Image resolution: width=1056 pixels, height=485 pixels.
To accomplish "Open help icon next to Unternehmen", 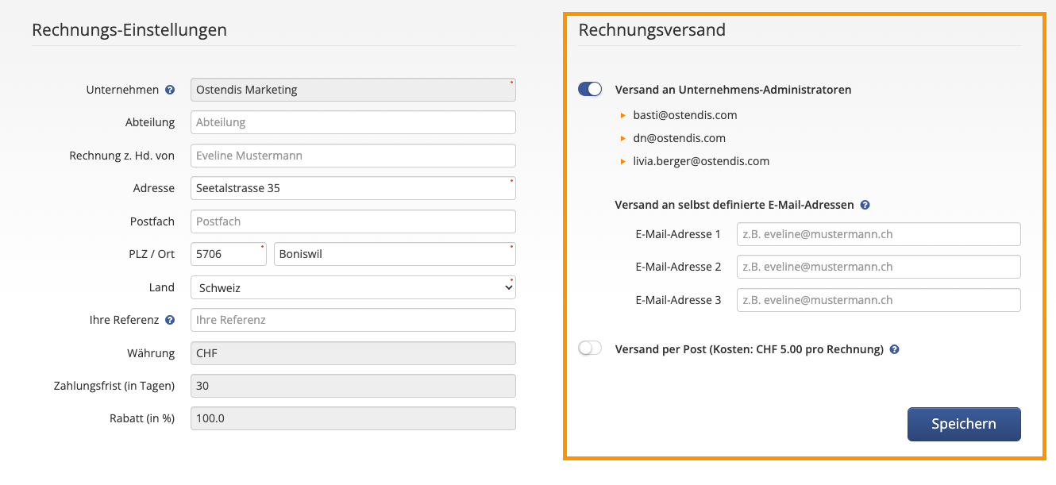I will click(x=170, y=90).
